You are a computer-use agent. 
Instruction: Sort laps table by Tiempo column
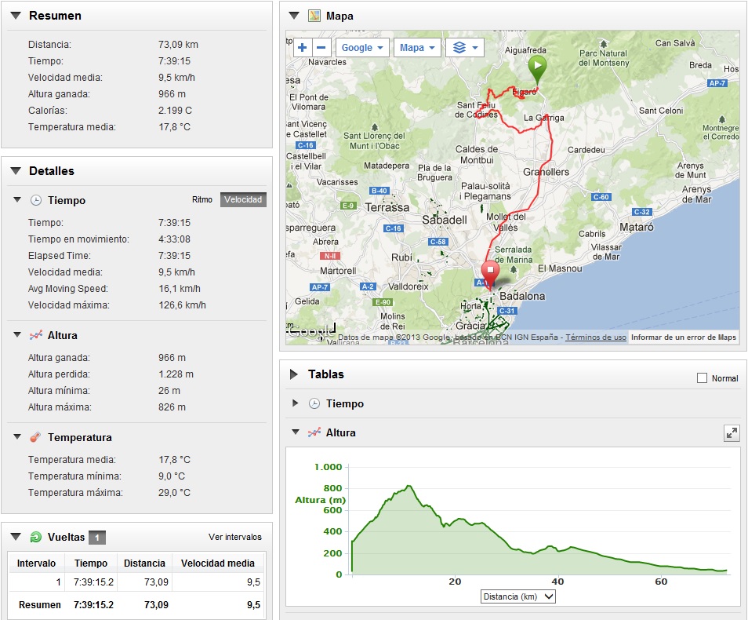click(91, 563)
